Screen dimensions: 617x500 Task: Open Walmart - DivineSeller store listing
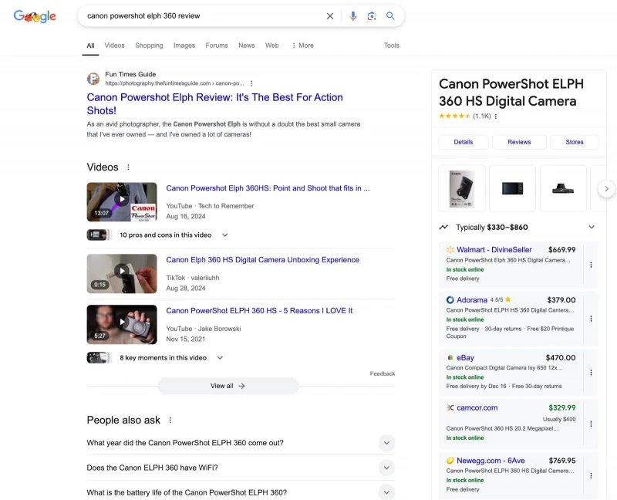coord(494,249)
